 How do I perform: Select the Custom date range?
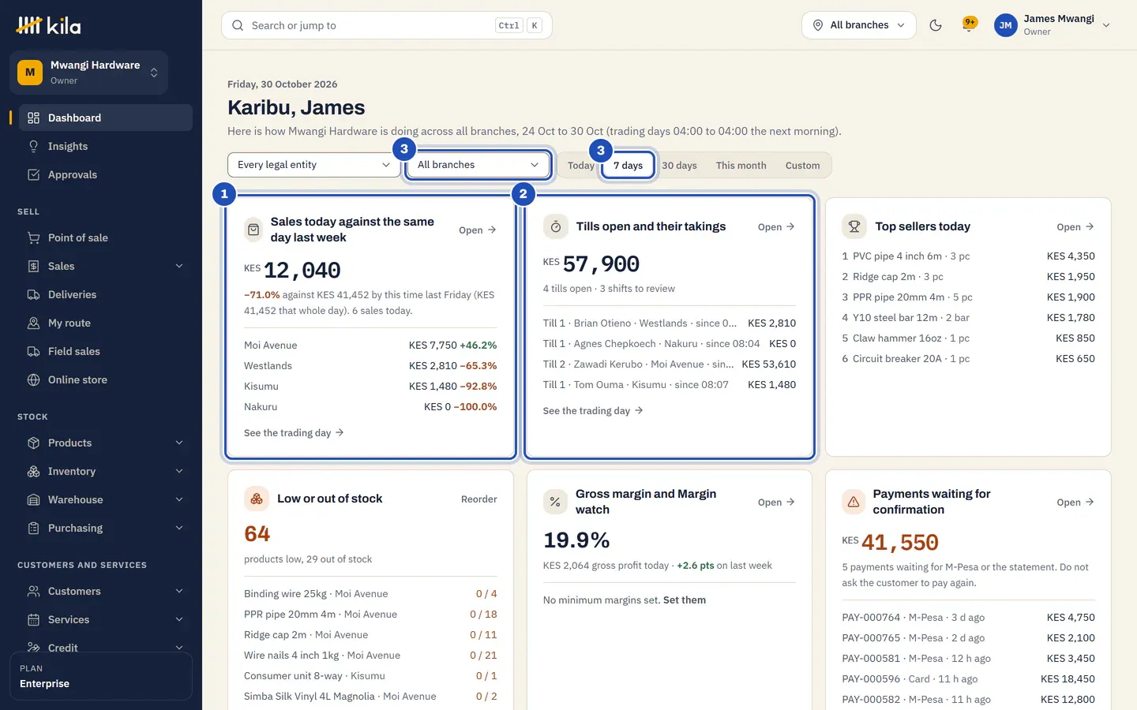pyautogui.click(x=802, y=166)
